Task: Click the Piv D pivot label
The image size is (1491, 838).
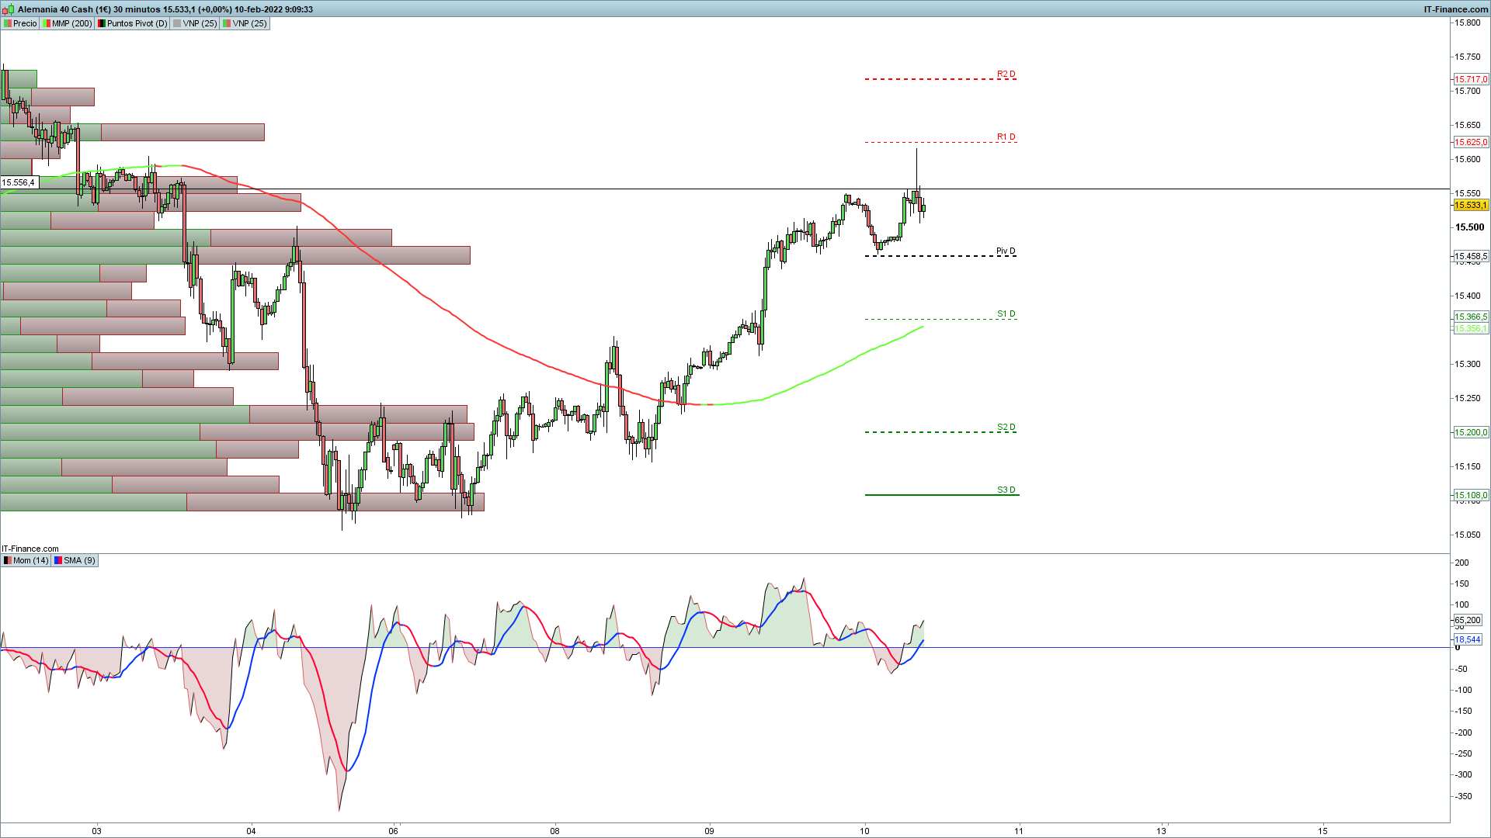Action: [1006, 251]
